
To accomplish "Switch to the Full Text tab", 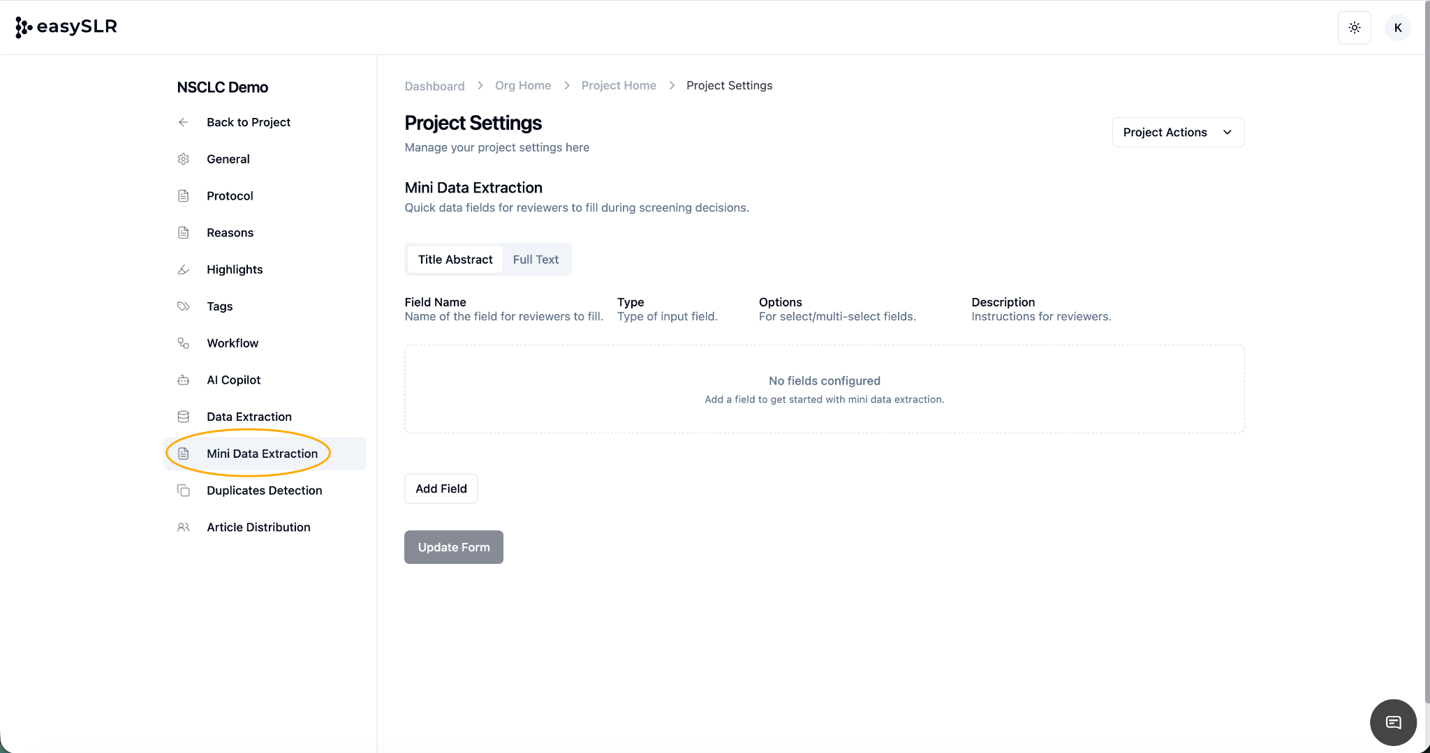I will click(x=536, y=260).
